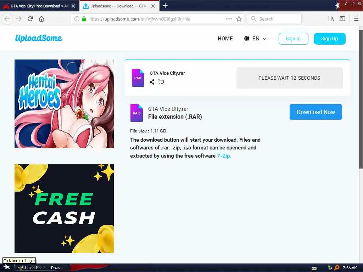
Task: Open a new tab with plus button
Action: (165, 6)
